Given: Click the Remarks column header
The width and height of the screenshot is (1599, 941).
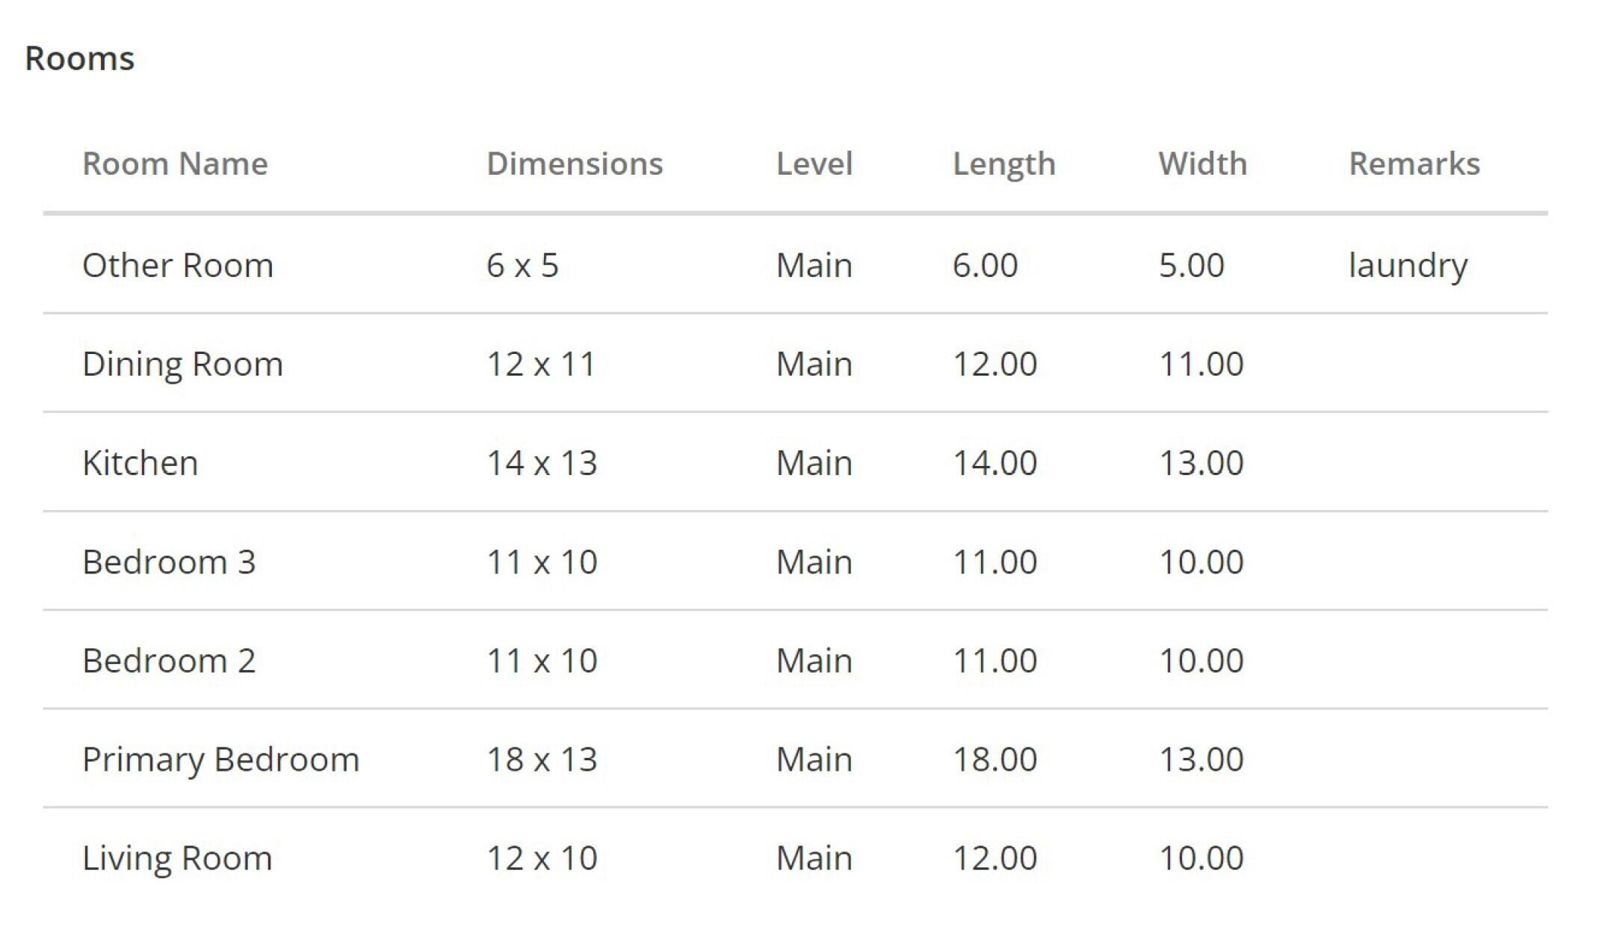Looking at the screenshot, I should (x=1414, y=164).
